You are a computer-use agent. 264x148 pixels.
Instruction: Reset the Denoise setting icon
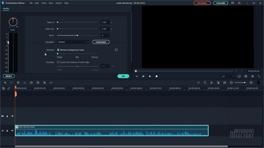[x=116, y=50]
